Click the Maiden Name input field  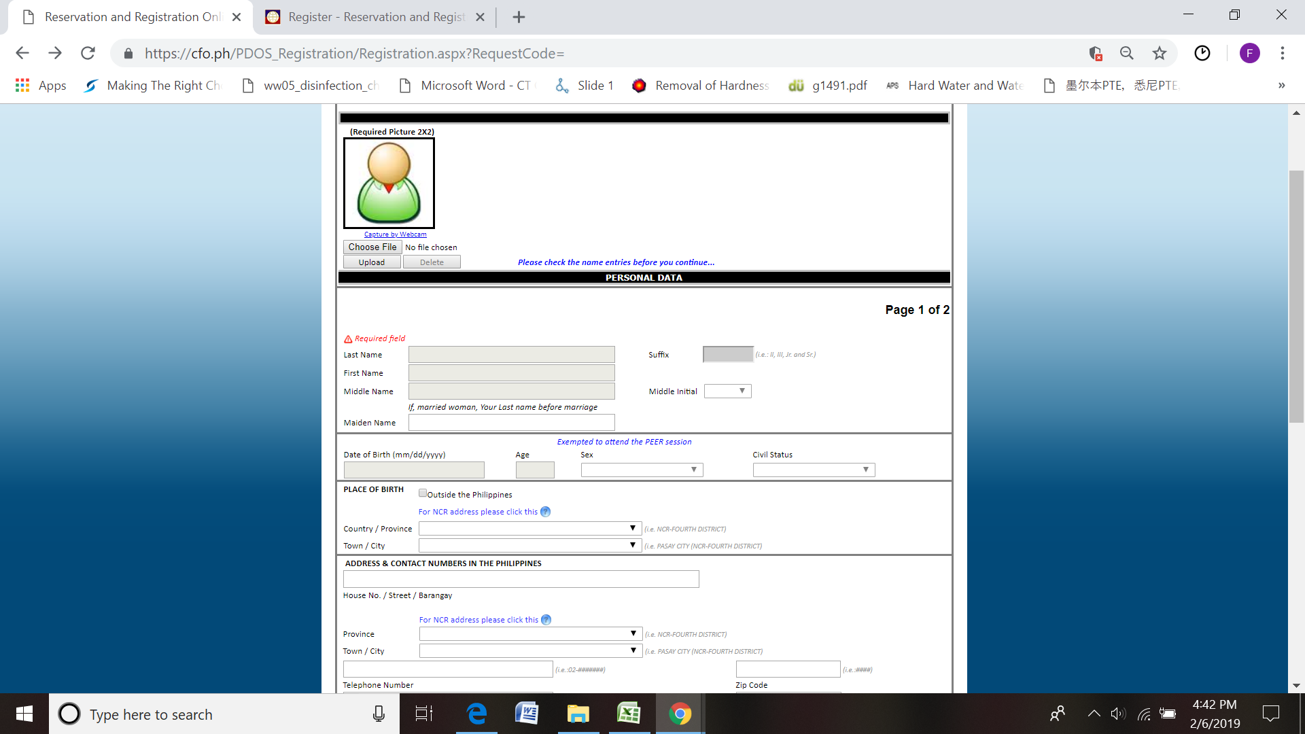pyautogui.click(x=511, y=423)
